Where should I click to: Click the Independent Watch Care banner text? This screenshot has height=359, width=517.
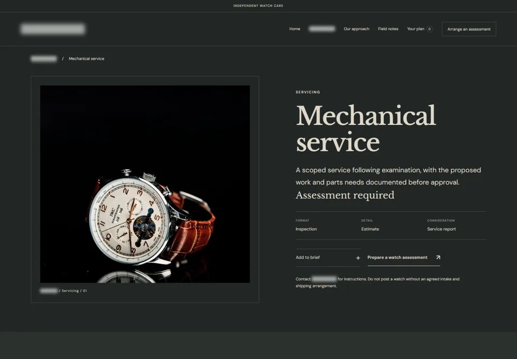(x=258, y=5)
